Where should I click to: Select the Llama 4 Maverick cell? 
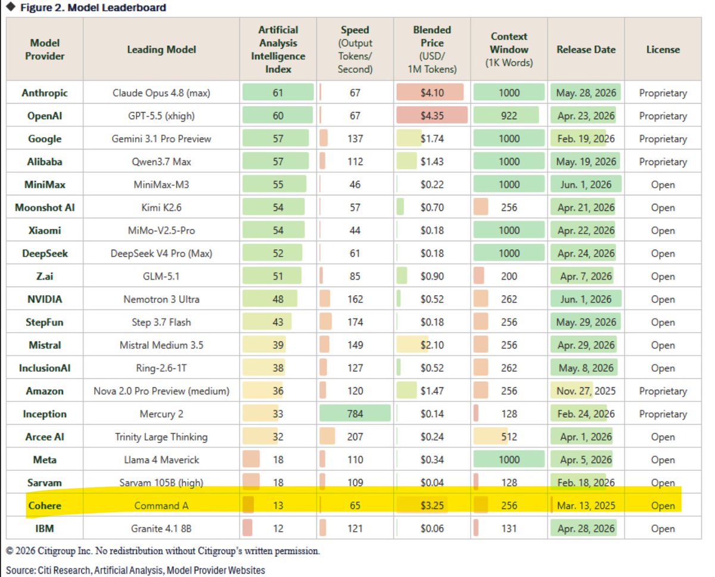click(161, 460)
